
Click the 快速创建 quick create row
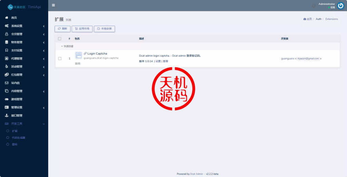[x=67, y=46]
